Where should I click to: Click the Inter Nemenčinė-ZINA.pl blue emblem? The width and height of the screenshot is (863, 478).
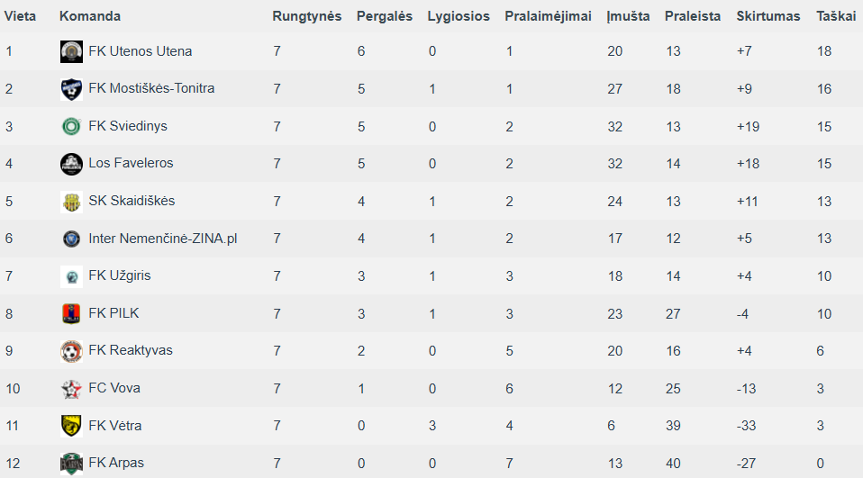coord(71,239)
